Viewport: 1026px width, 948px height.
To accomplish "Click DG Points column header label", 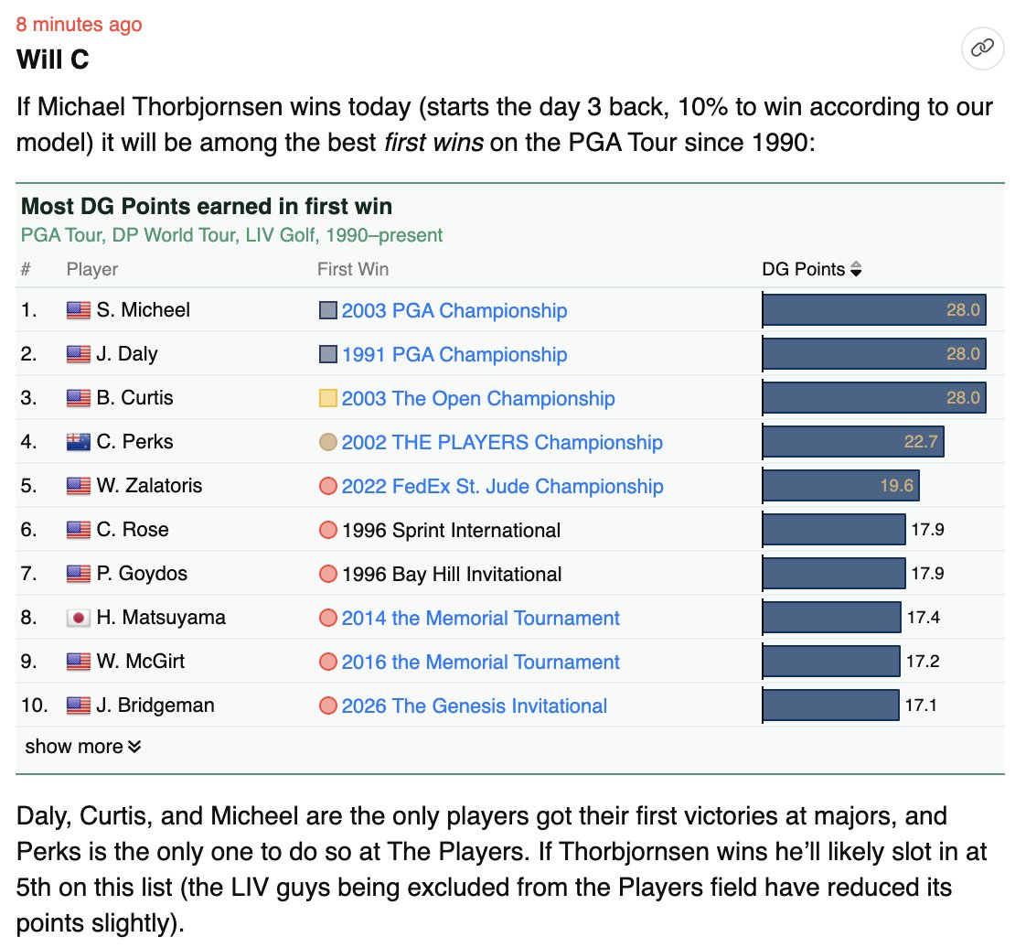I will coord(804,269).
